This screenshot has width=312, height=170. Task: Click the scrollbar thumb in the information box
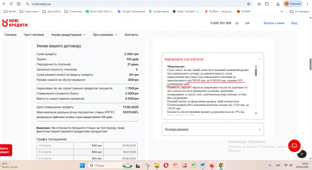(x=256, y=72)
